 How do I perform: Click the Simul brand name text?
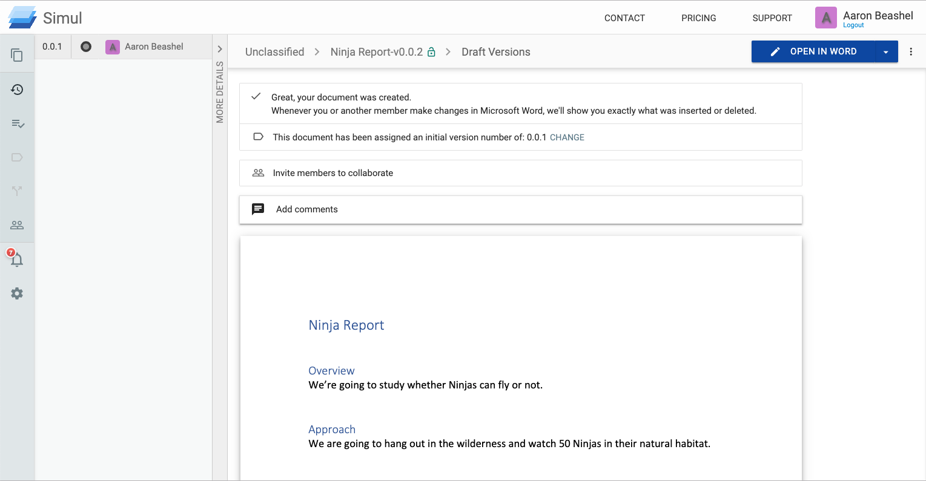click(62, 18)
